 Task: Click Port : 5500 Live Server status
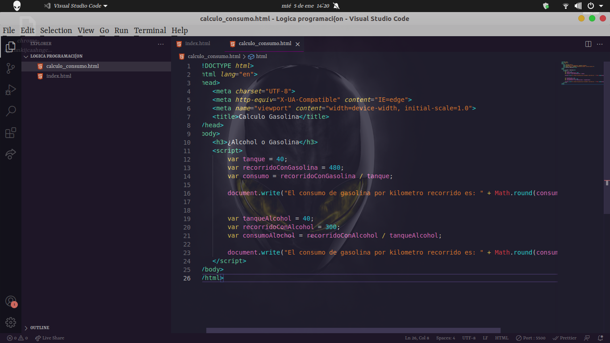click(x=531, y=338)
